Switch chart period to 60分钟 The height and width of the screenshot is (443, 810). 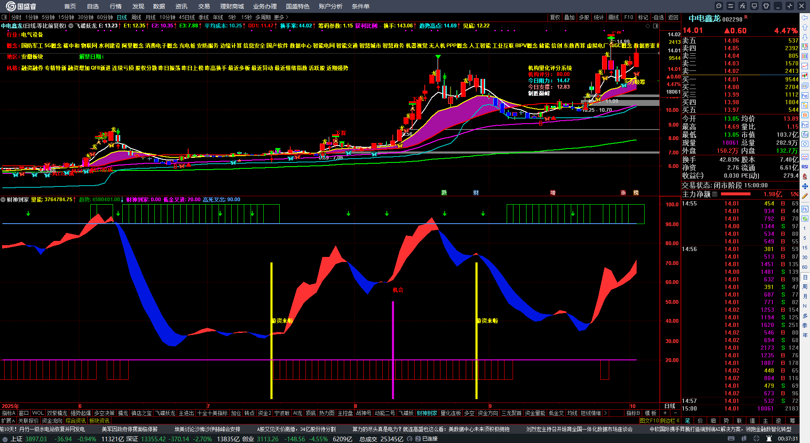pyautogui.click(x=105, y=17)
